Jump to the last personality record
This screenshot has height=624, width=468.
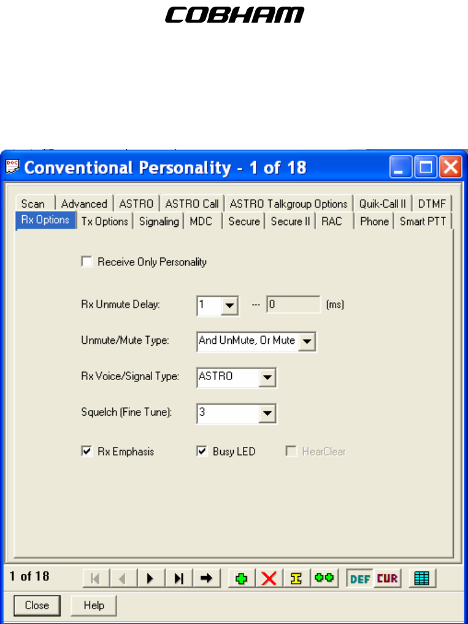(179, 578)
